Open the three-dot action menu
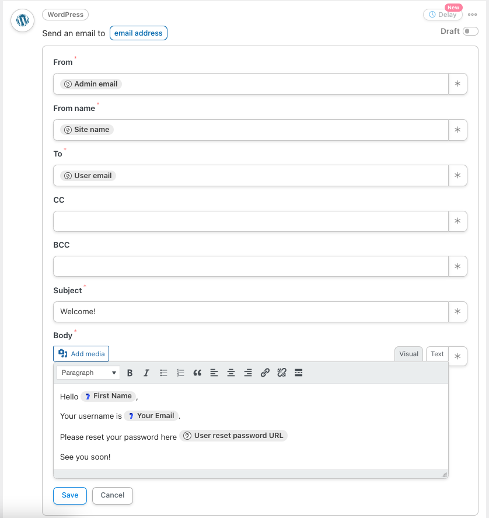 (472, 15)
